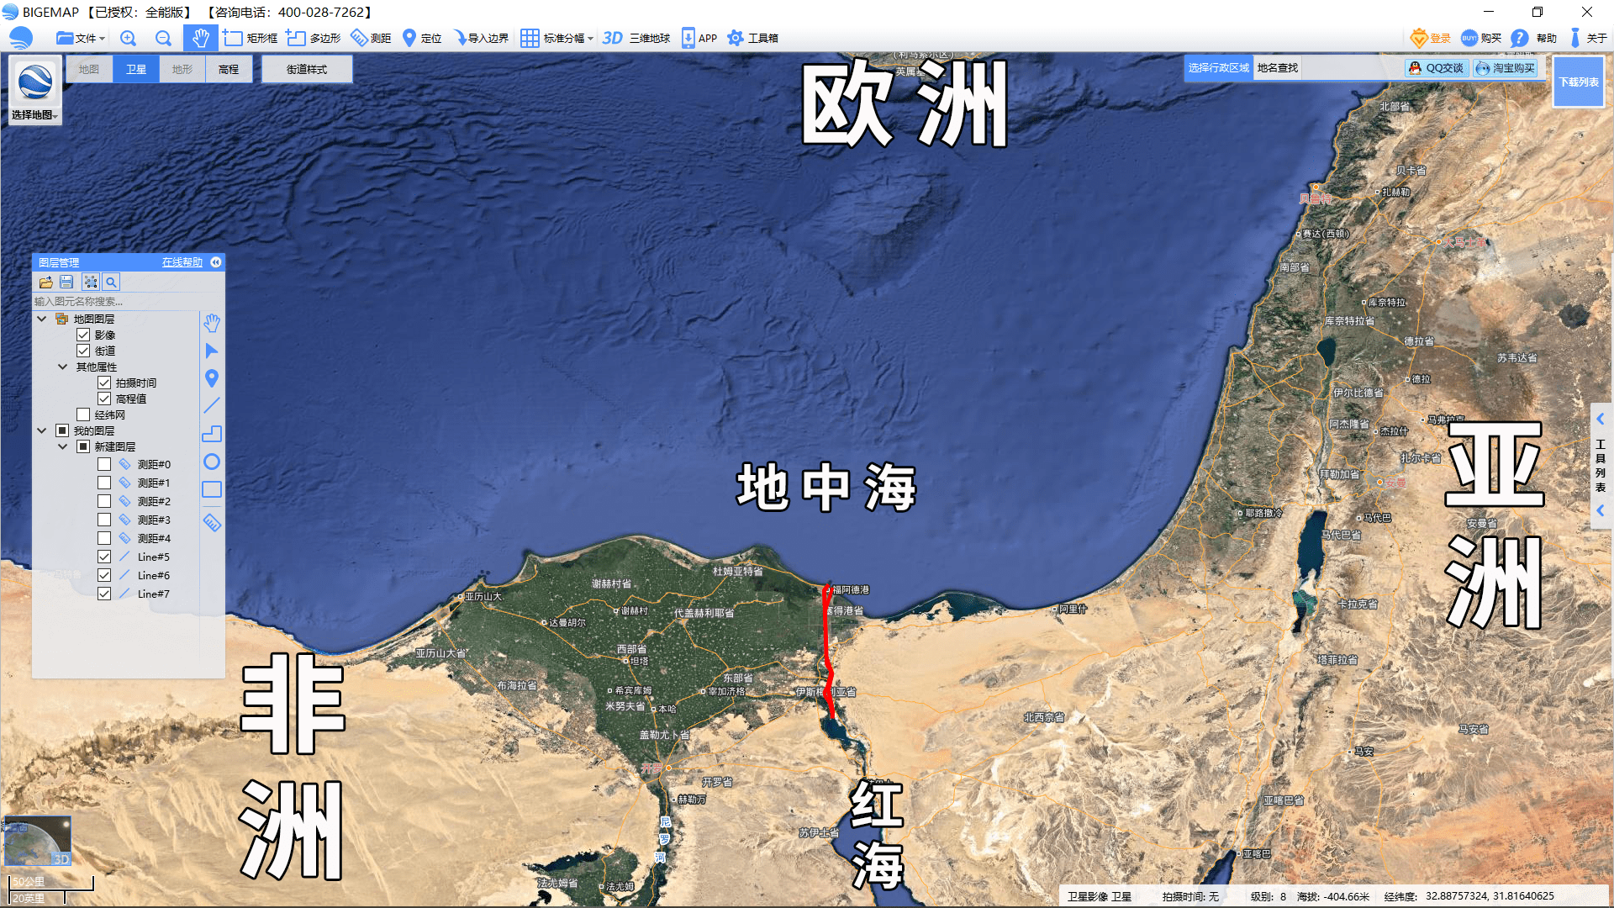Open the 在线帮助 online help link
1614x908 pixels.
[x=182, y=262]
